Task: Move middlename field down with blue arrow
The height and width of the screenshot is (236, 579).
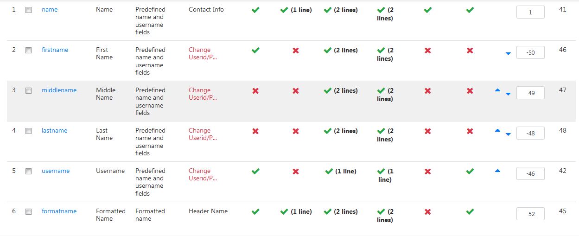Action: click(508, 94)
